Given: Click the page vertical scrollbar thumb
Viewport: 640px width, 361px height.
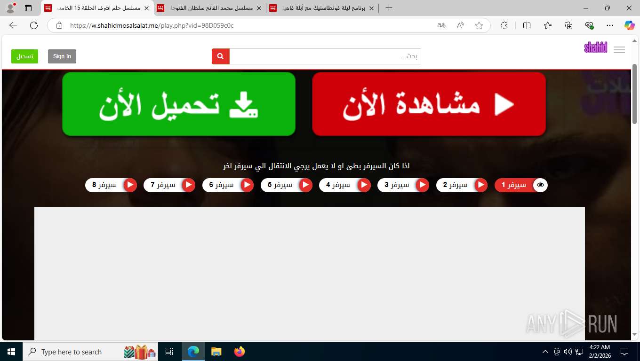Looking at the screenshot, I should pyautogui.click(x=634, y=94).
